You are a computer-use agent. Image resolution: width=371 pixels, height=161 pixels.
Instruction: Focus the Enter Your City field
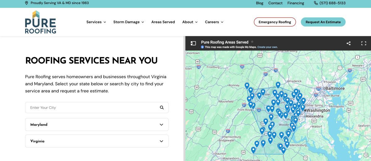(97, 107)
